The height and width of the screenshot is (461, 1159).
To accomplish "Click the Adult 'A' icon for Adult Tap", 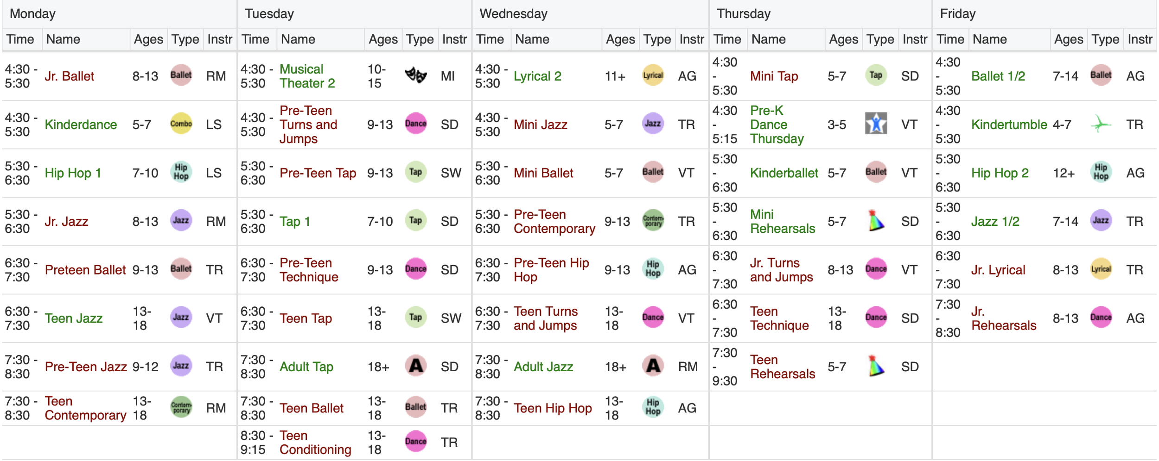I will [x=415, y=366].
